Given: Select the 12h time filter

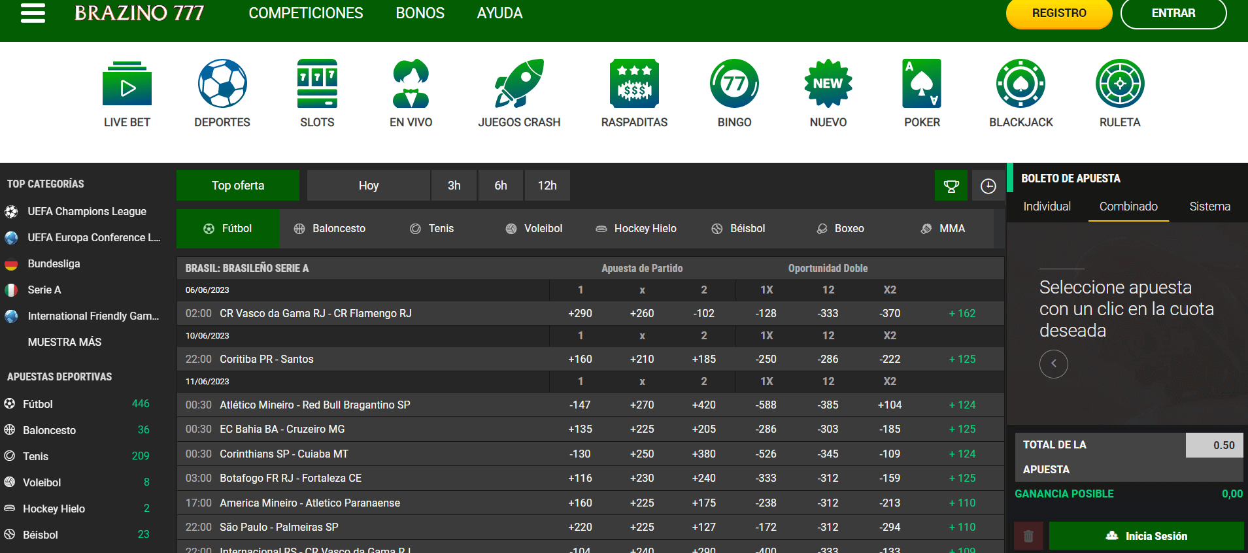Looking at the screenshot, I should click(x=547, y=186).
